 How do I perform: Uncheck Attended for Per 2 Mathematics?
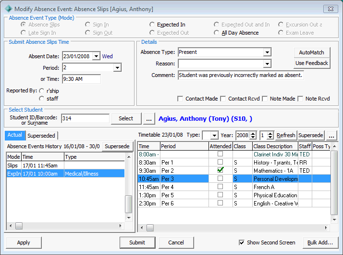point(220,170)
